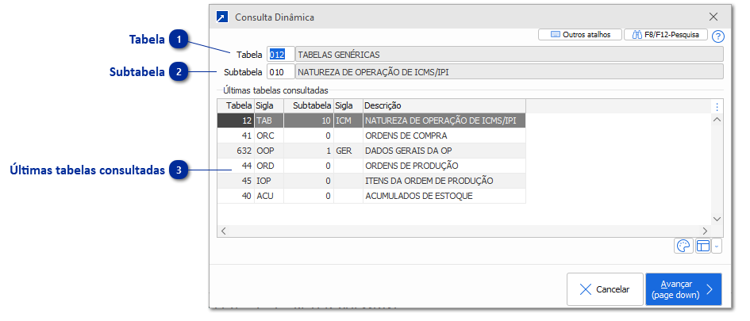Sort by the Descrição column header
750x321 pixels.
tap(444, 105)
